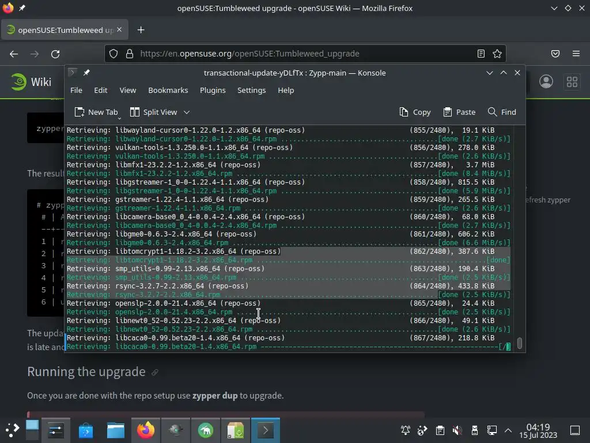Click the site padlock security icon
Screen dimensions: 590x443
(130, 54)
